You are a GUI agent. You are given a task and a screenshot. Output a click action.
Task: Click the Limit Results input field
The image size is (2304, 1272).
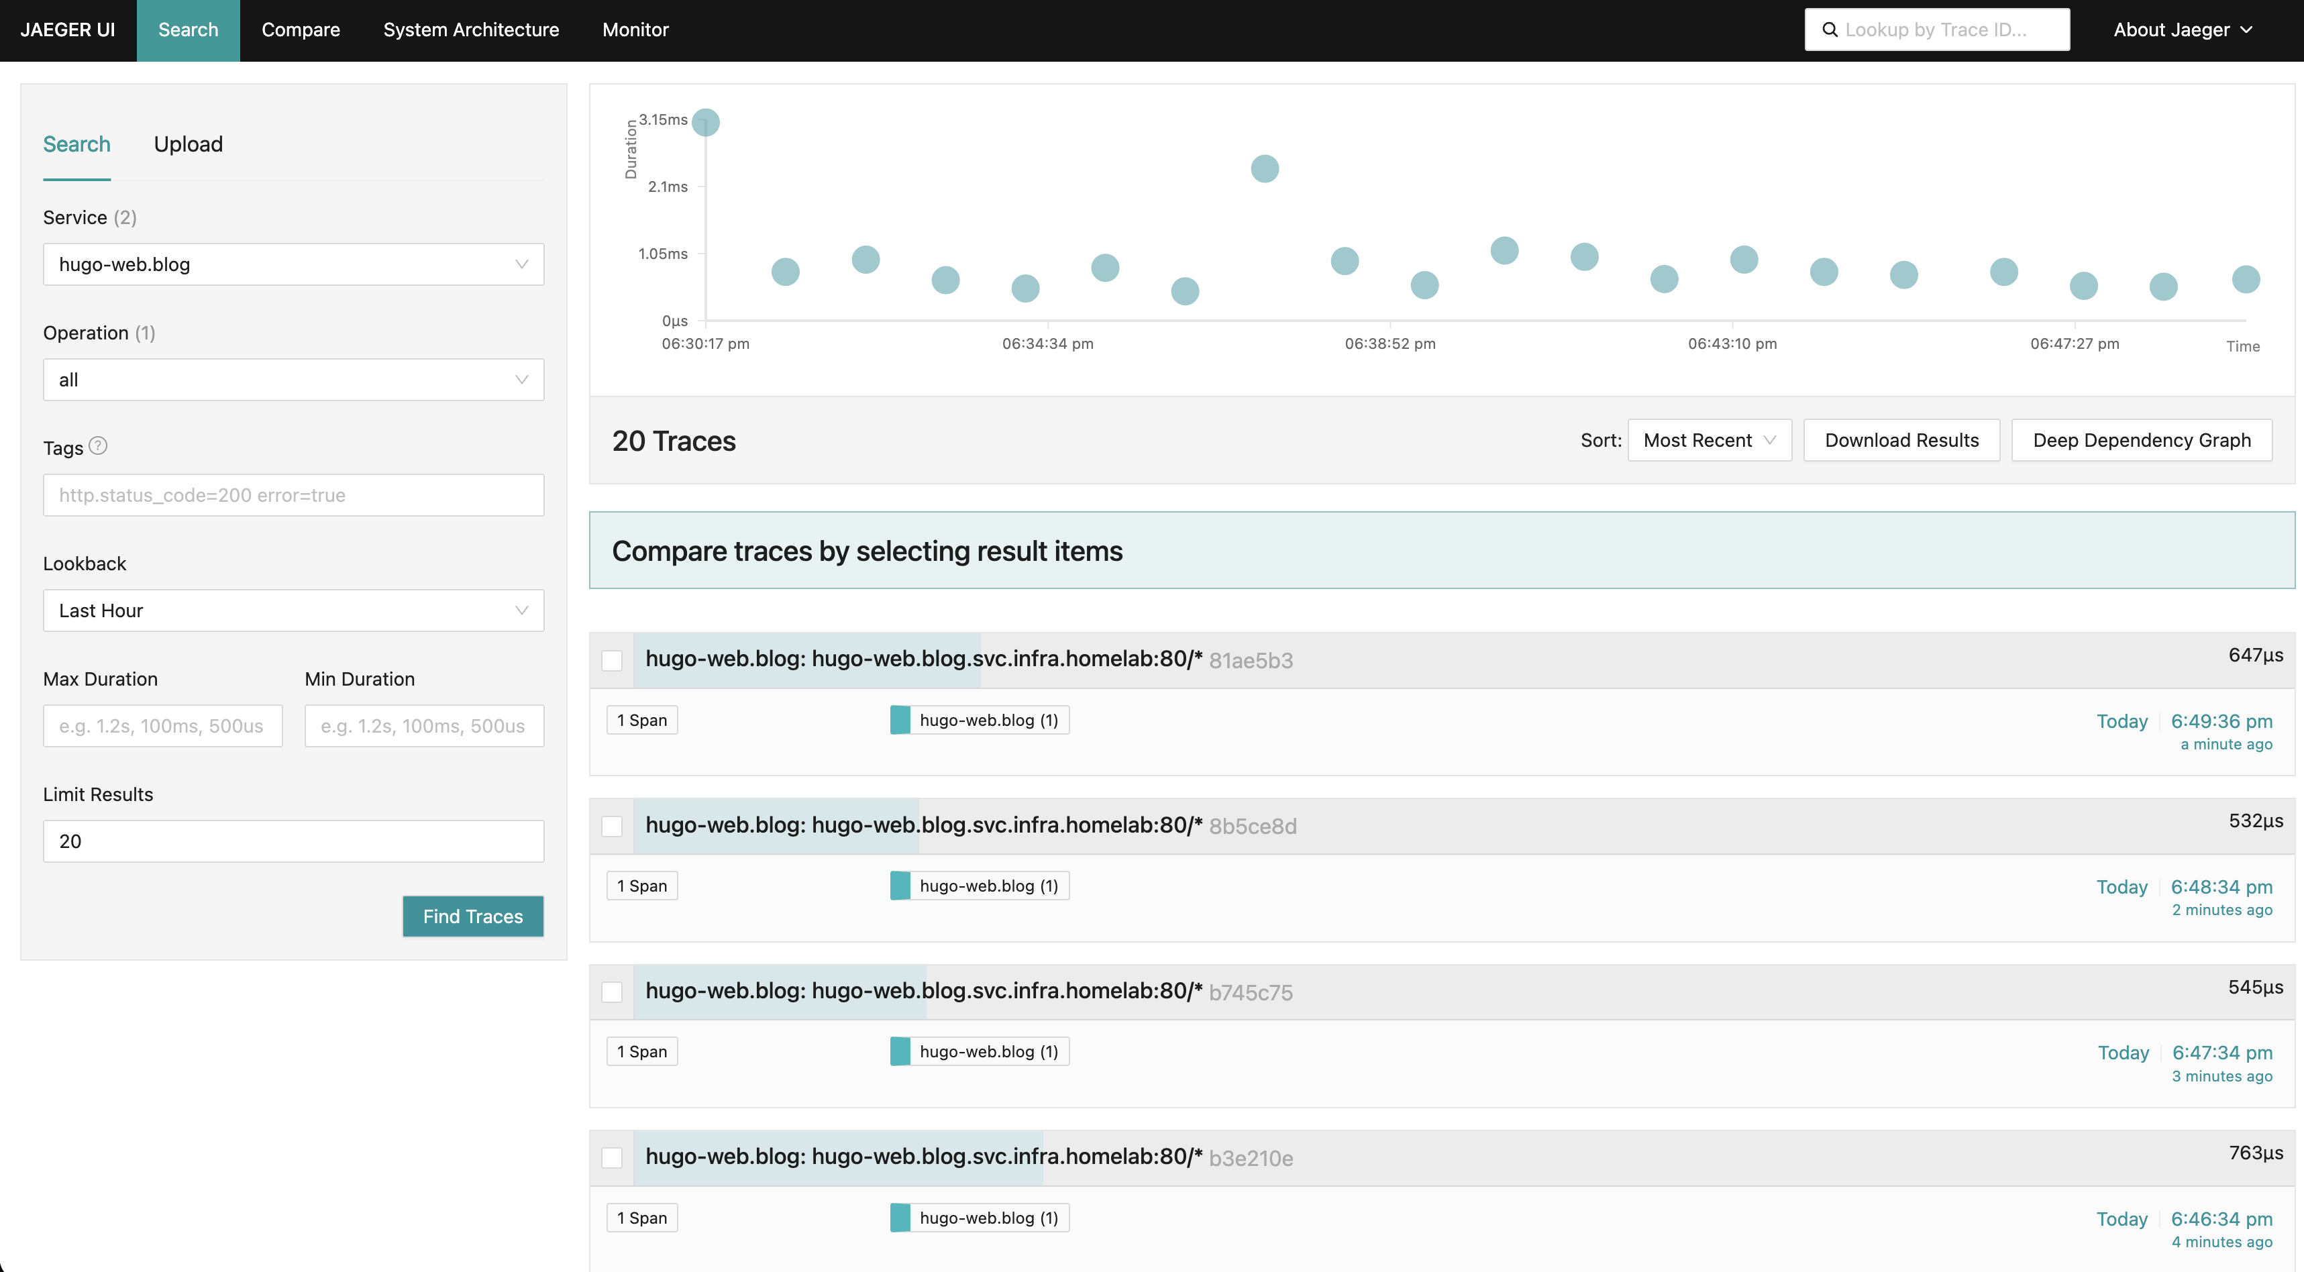(293, 841)
